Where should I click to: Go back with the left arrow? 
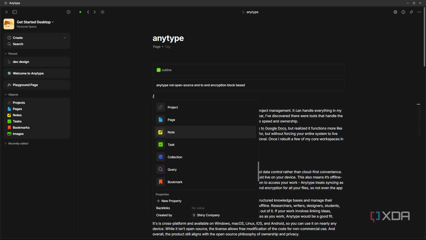(x=88, y=12)
